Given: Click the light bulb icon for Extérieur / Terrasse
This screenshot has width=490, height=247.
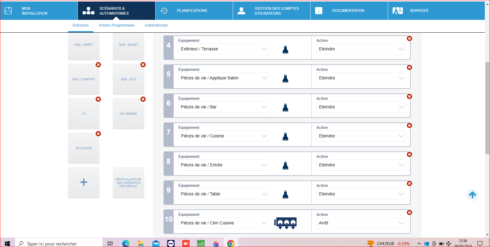Looking at the screenshot, I should pos(285,49).
